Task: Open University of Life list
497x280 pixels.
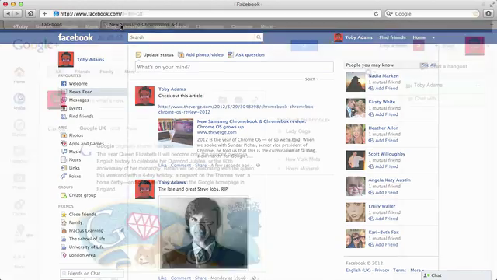Action: point(86,247)
